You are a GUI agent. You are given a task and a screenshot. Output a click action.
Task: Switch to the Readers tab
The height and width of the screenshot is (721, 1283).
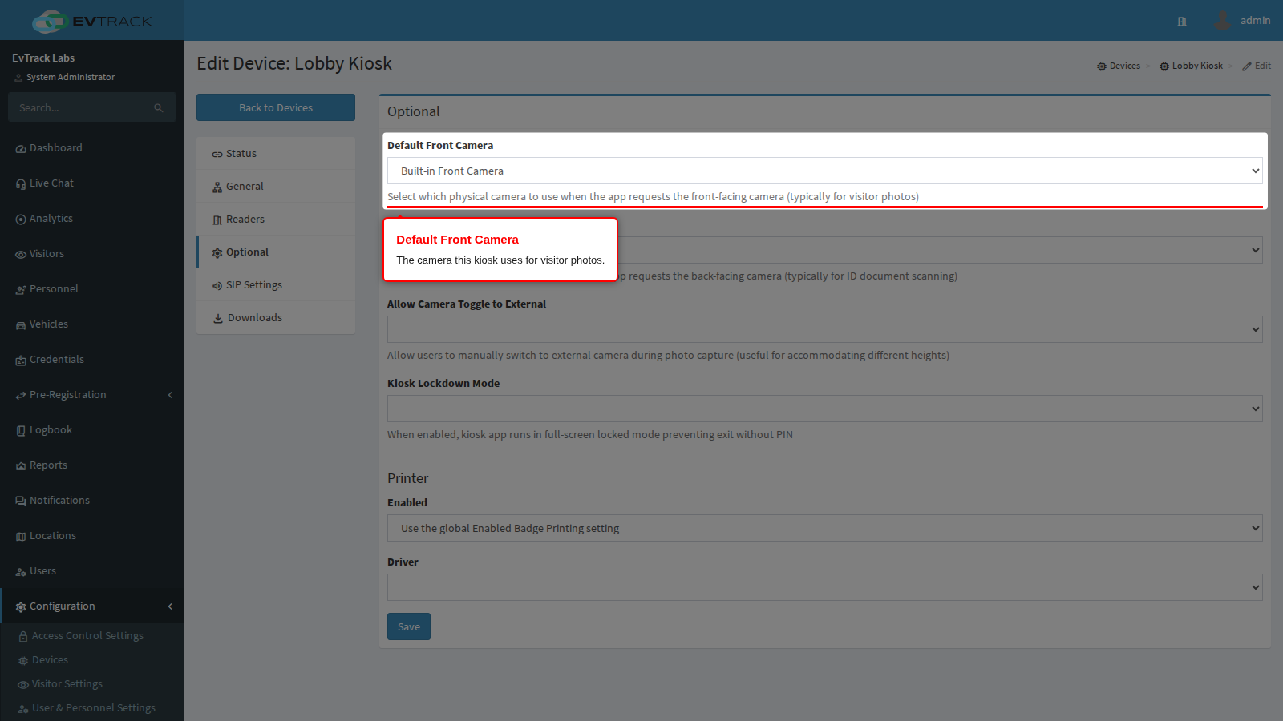[276, 220]
